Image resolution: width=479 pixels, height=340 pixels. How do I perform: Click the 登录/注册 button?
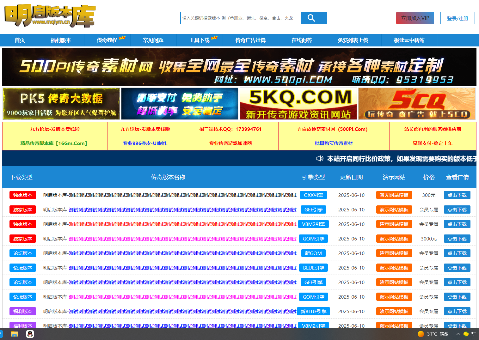point(457,18)
